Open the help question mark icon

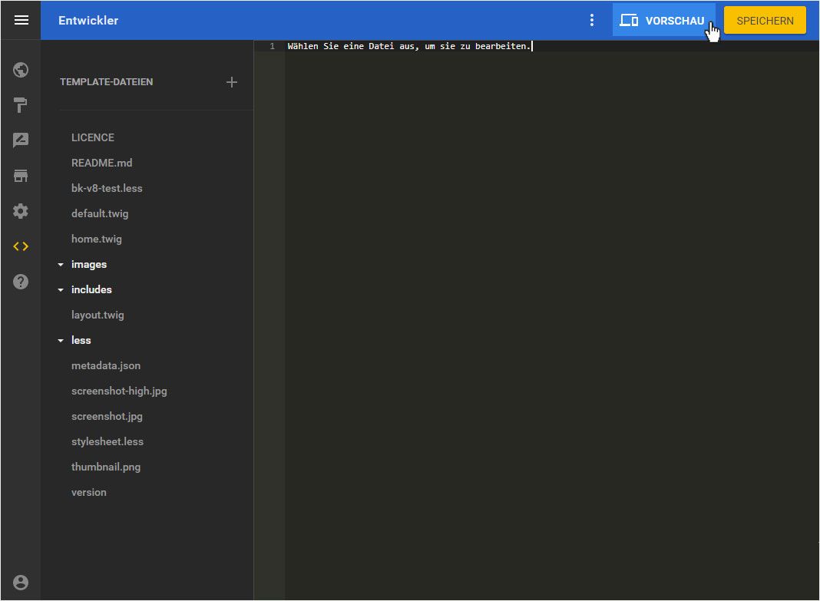point(21,282)
